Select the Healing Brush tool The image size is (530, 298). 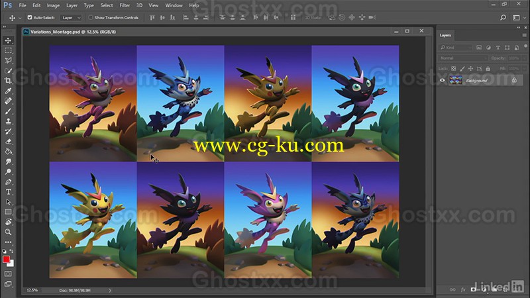pyautogui.click(x=8, y=101)
